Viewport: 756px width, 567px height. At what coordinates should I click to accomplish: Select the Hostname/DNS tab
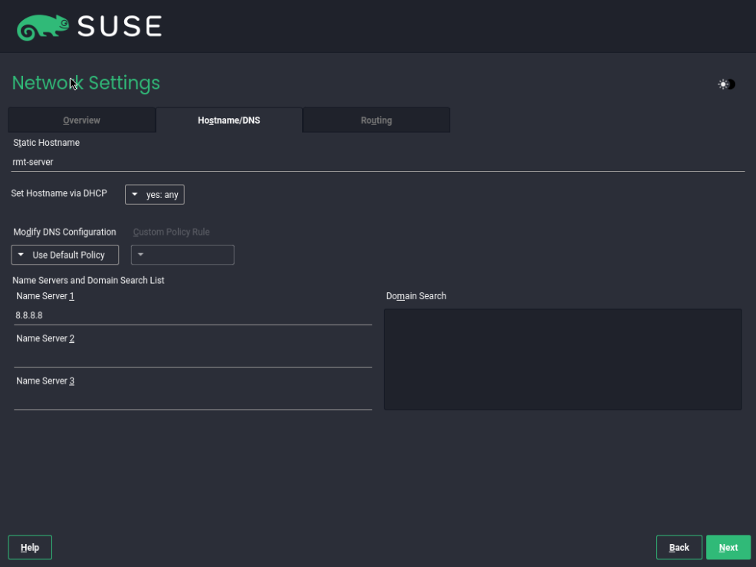(x=229, y=120)
